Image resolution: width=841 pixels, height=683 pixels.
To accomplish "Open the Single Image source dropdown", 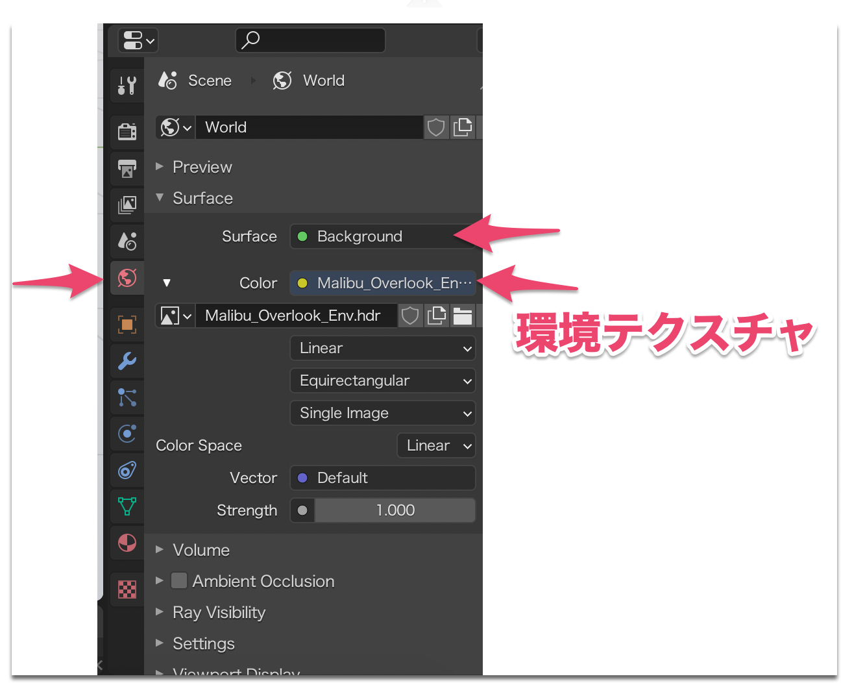I will (383, 413).
